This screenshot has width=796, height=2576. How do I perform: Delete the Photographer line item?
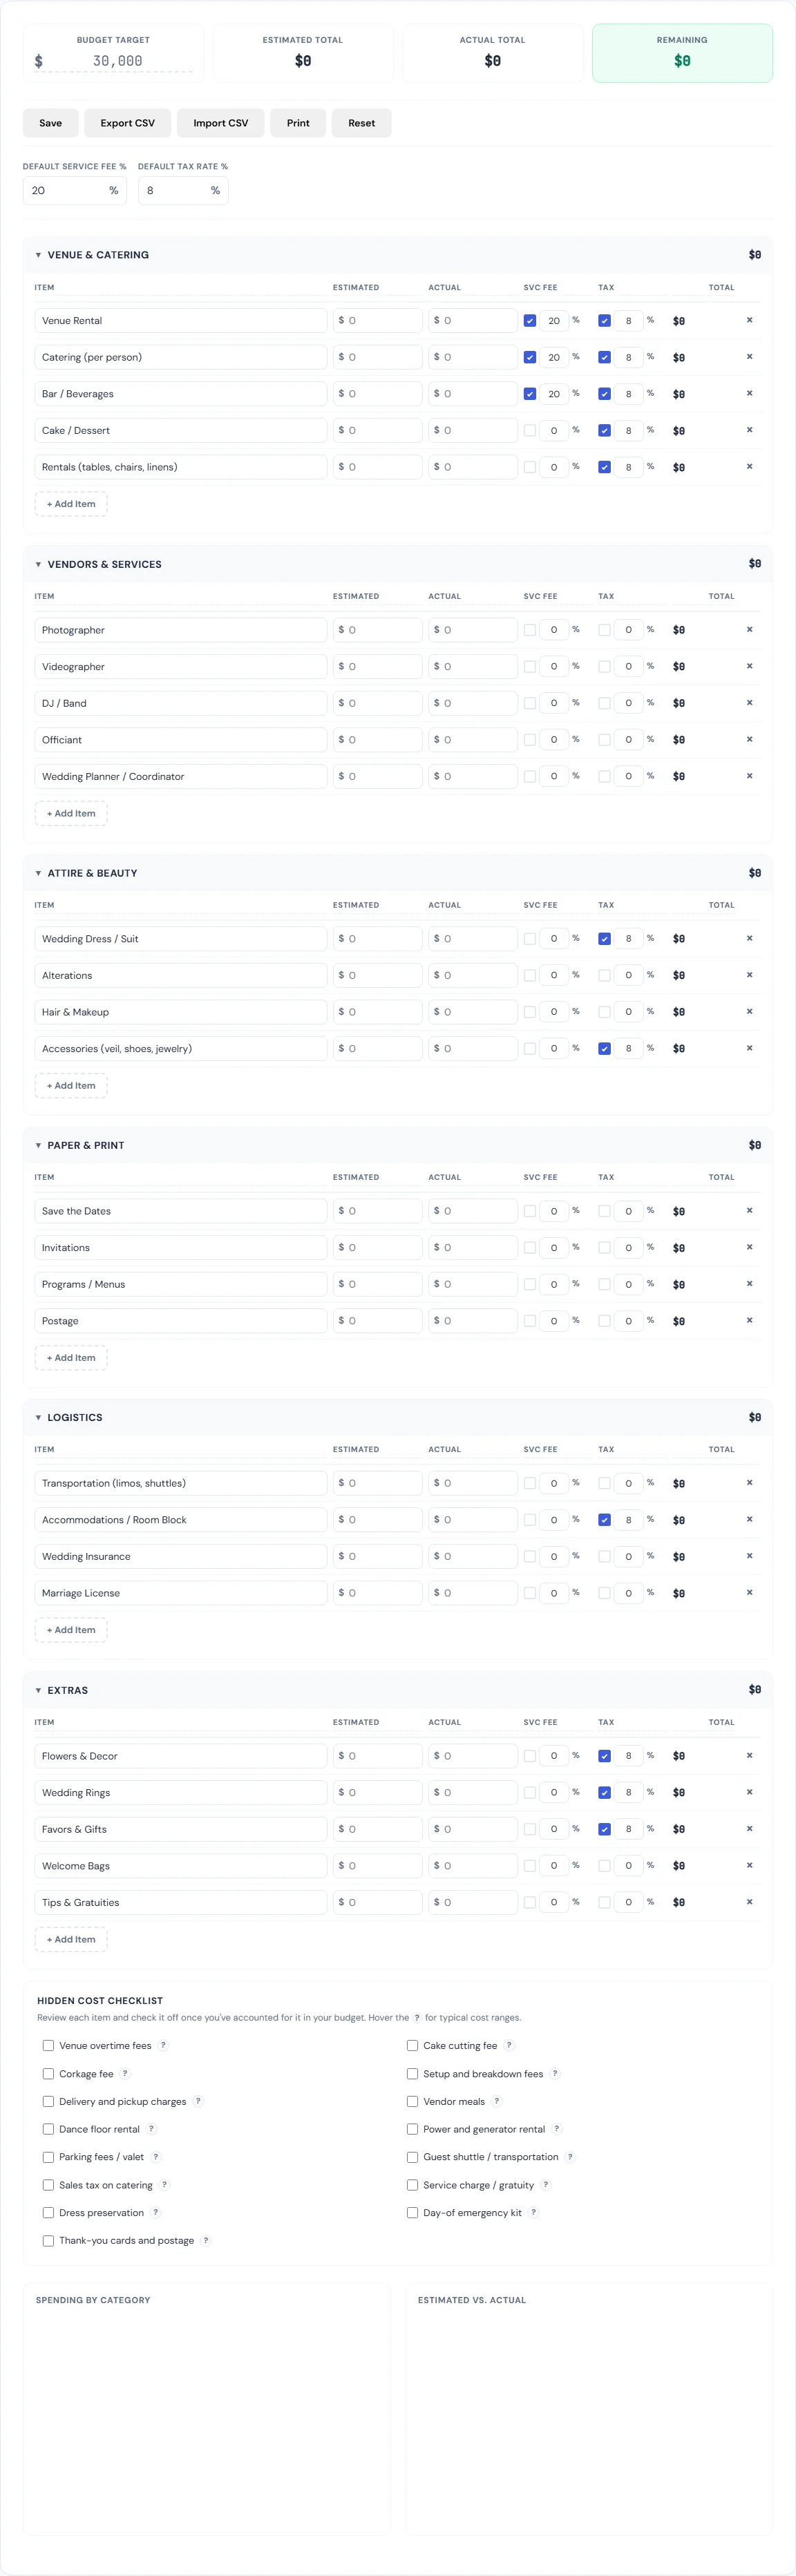pos(749,629)
